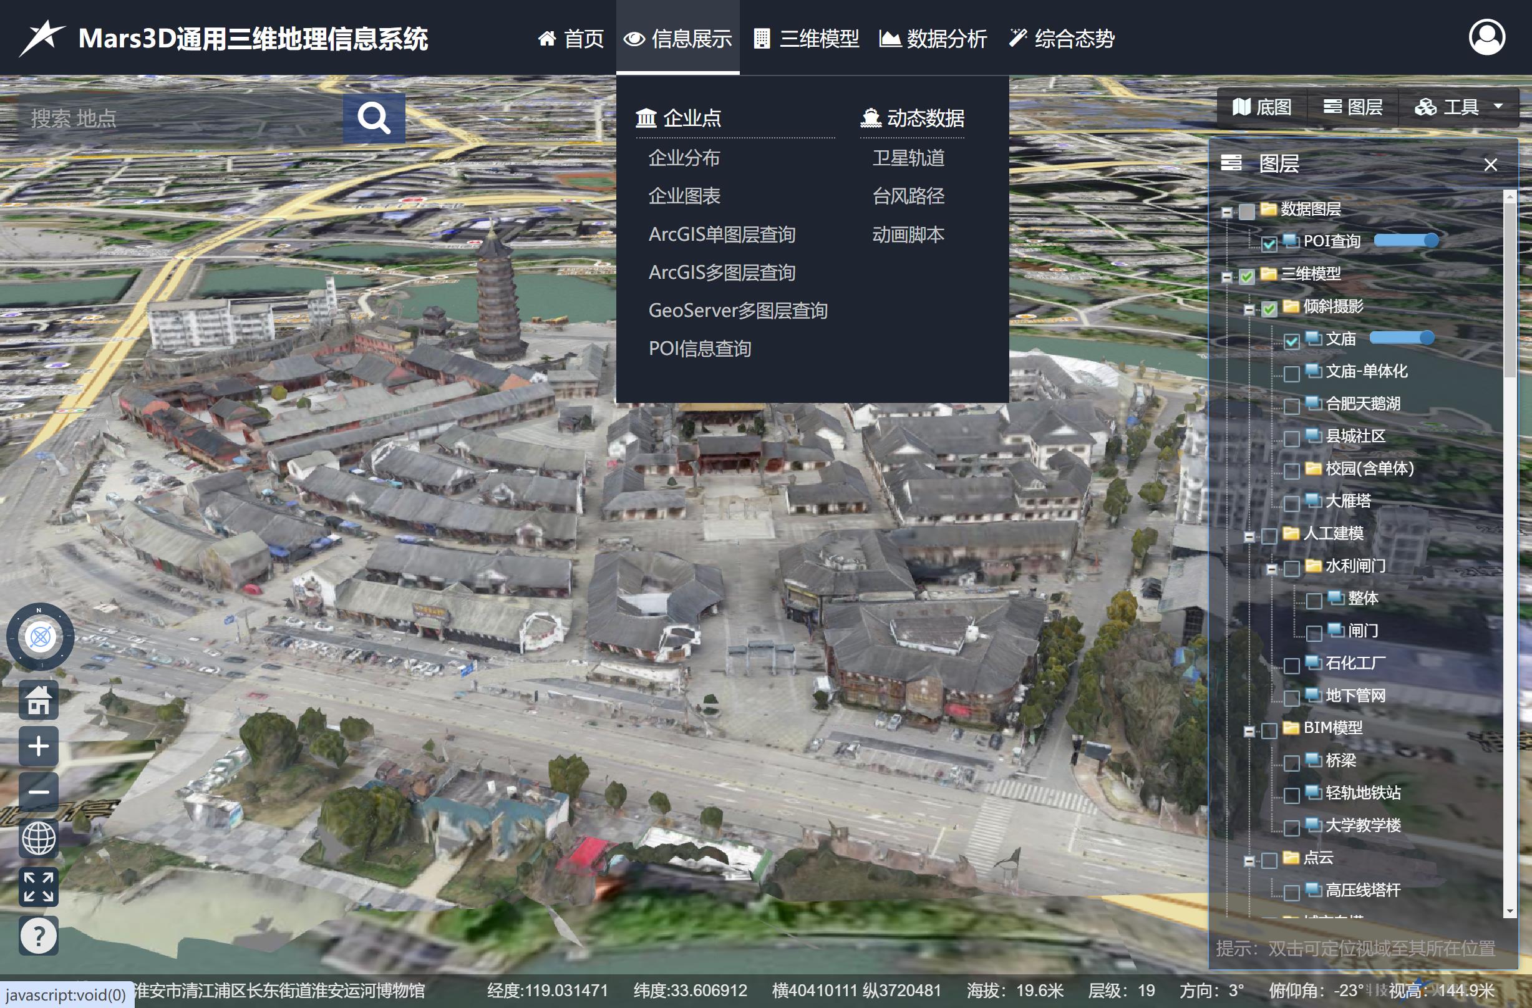Viewport: 1532px width, 1008px height.
Task: Zoom in with the plus icon
Action: tap(39, 746)
